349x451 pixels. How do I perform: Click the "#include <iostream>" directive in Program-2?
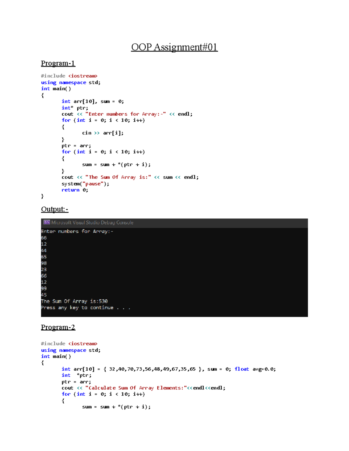(69, 344)
